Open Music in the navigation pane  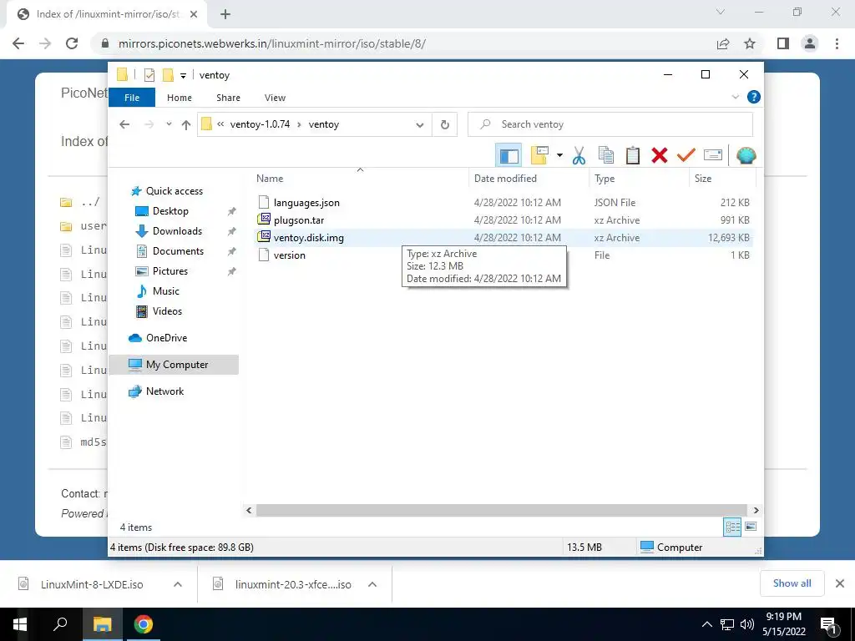coord(166,291)
